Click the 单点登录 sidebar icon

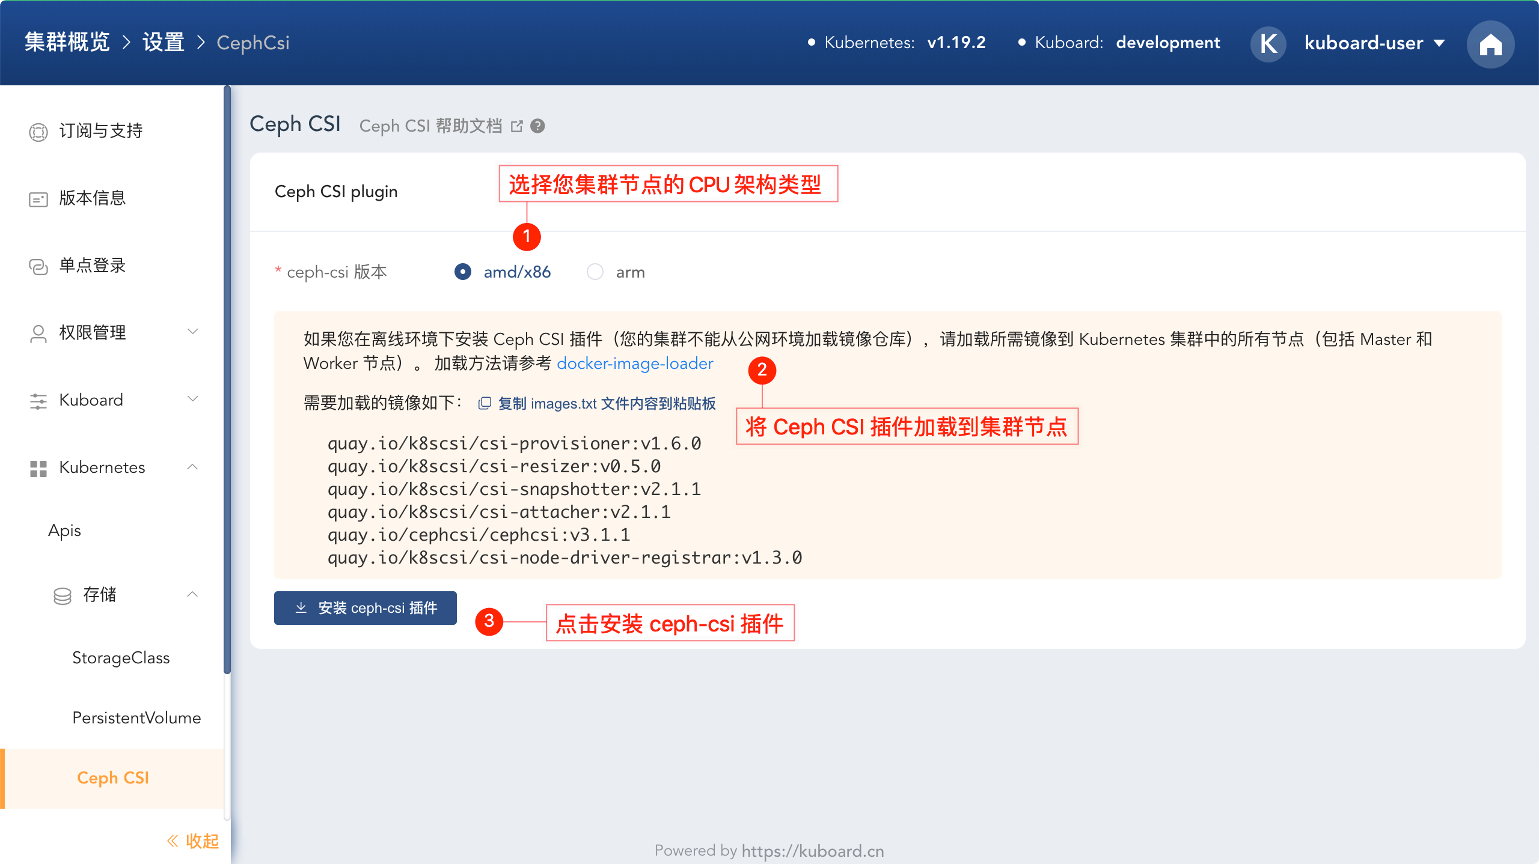[38, 266]
